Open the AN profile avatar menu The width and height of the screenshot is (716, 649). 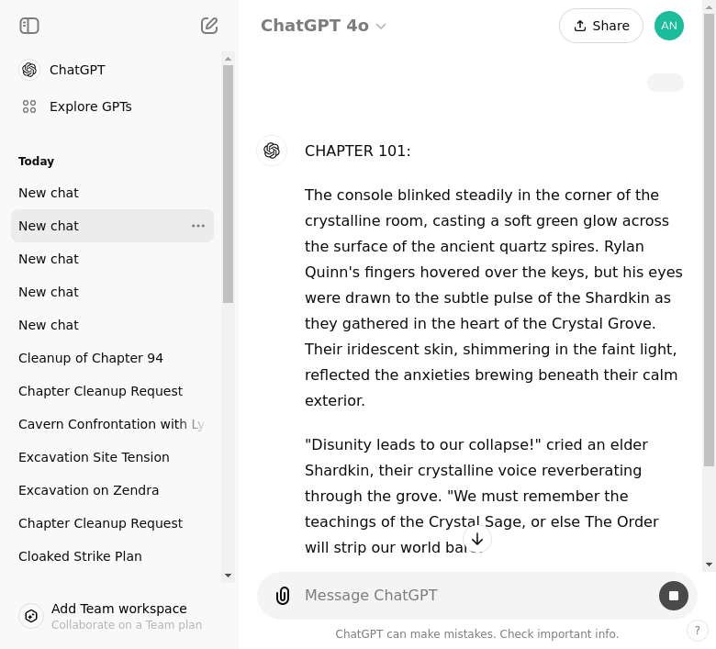pos(669,26)
